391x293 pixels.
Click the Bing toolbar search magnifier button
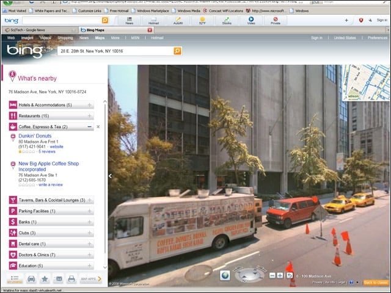[105, 20]
